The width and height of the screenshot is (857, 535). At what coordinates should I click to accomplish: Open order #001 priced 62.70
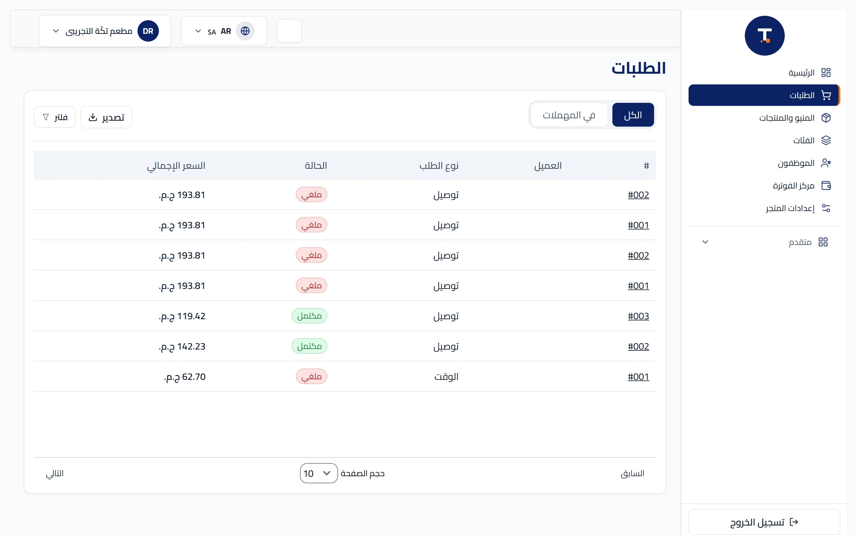point(639,377)
